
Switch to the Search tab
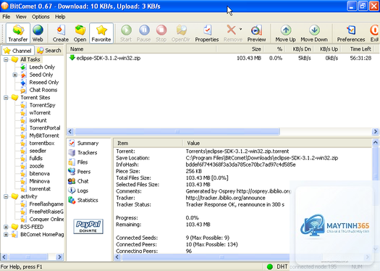pyautogui.click(x=49, y=51)
